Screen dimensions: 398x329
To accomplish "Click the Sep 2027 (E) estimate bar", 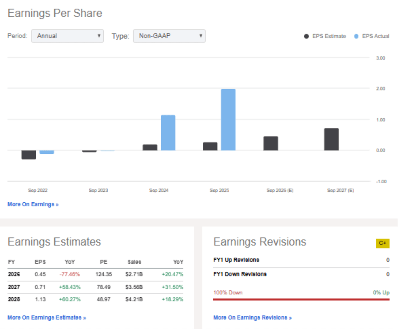I will [x=331, y=139].
